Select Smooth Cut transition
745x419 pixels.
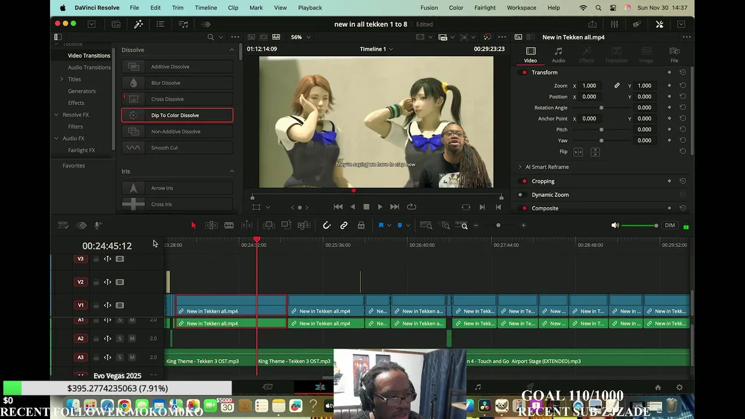click(177, 148)
